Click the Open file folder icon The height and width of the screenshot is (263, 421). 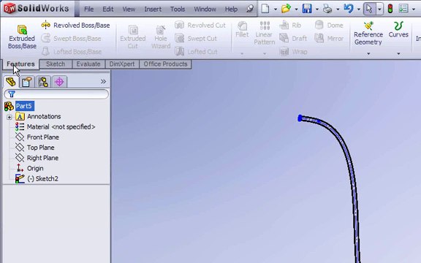coord(287,9)
